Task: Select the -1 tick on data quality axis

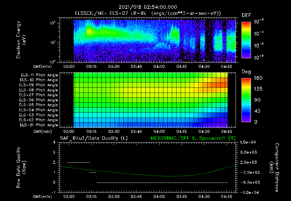Action: (x=53, y=192)
